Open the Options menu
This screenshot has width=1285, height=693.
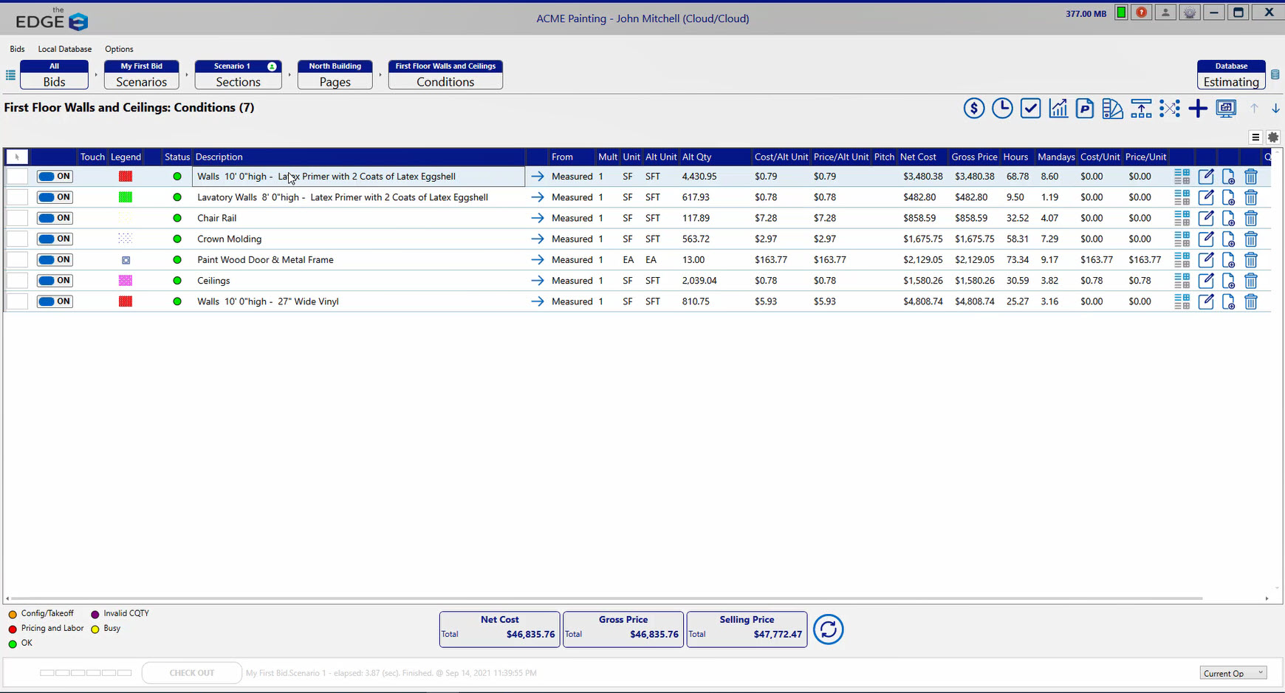[119, 49]
